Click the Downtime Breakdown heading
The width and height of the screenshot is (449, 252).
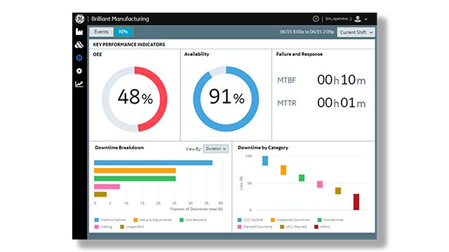pyautogui.click(x=119, y=148)
